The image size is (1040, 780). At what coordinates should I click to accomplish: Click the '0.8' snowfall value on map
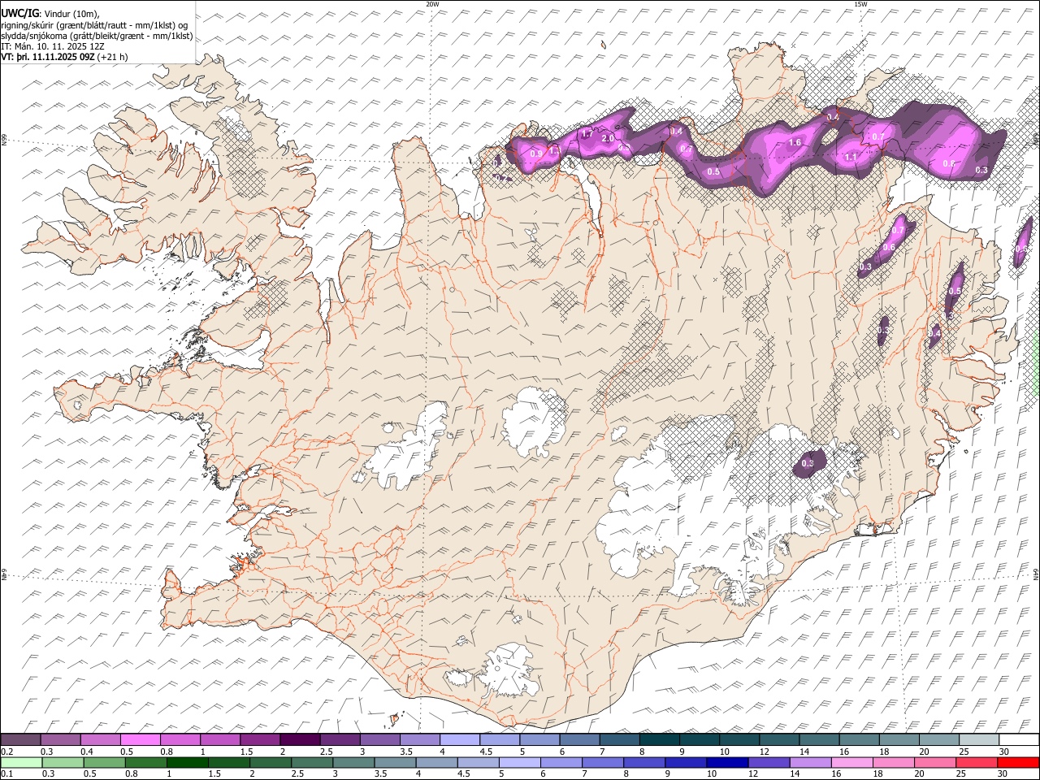coord(948,164)
